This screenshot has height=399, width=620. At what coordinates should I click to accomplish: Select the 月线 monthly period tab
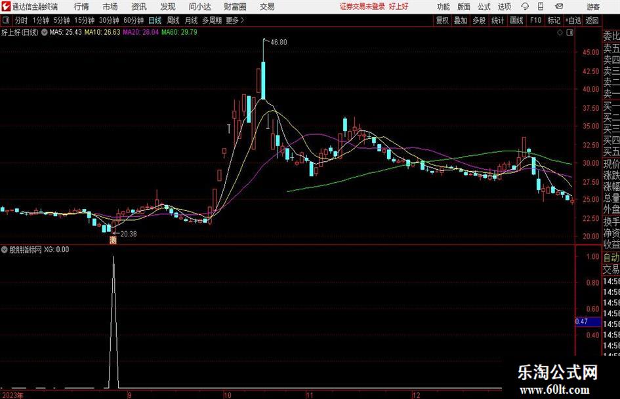[x=191, y=20]
